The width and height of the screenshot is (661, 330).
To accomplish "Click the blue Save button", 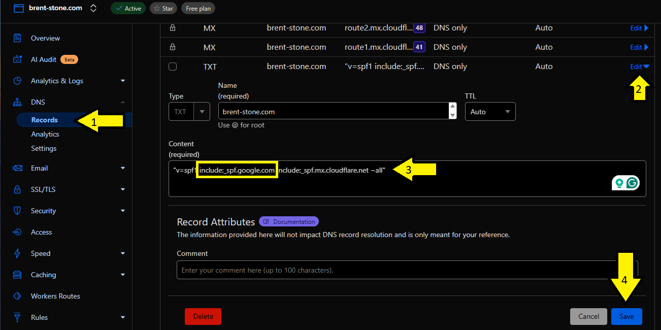I will click(626, 316).
